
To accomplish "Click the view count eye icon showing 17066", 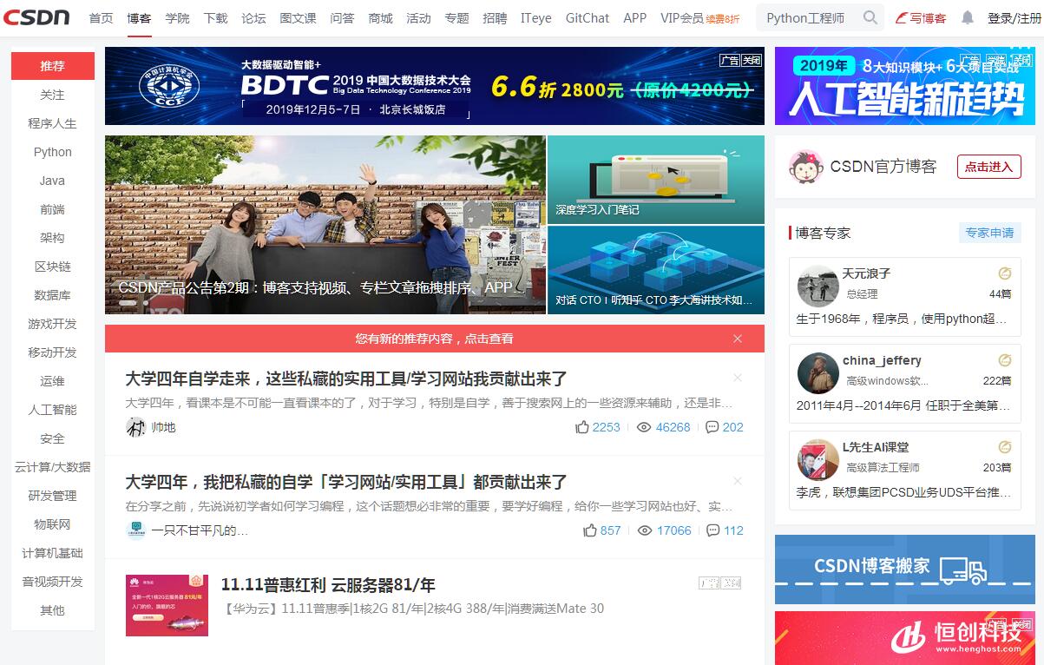I will (645, 530).
